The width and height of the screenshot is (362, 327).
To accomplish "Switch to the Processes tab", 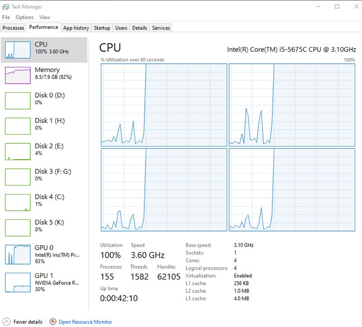I will tap(14, 28).
